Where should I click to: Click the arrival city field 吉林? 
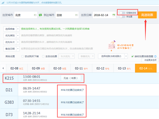coord(67,15)
